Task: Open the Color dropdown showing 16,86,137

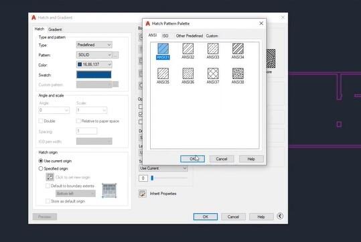Action: click(x=94, y=64)
